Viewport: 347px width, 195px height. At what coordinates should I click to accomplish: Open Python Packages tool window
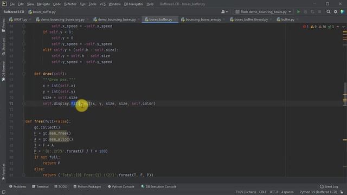tap(87, 186)
